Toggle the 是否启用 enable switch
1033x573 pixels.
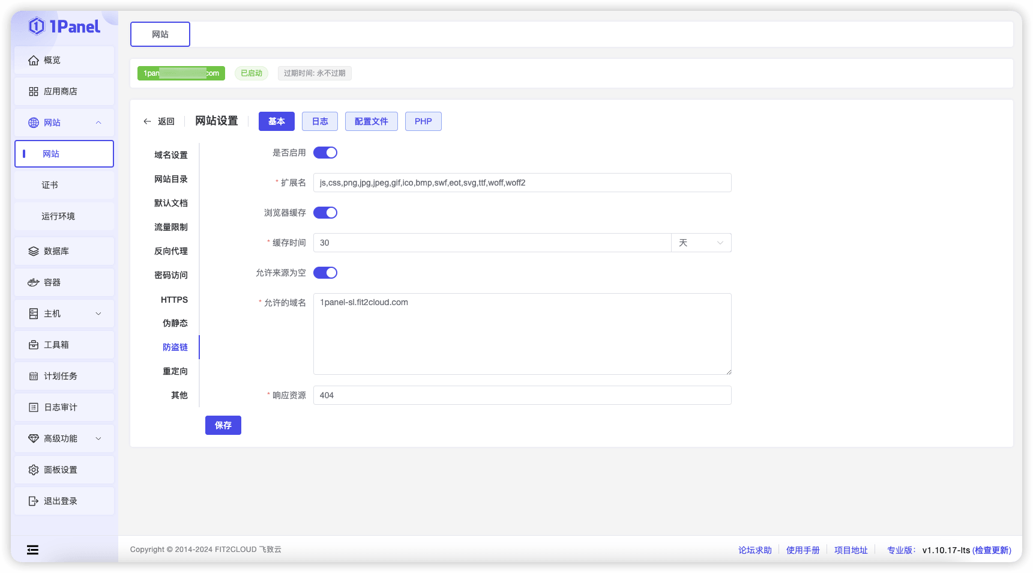point(325,153)
